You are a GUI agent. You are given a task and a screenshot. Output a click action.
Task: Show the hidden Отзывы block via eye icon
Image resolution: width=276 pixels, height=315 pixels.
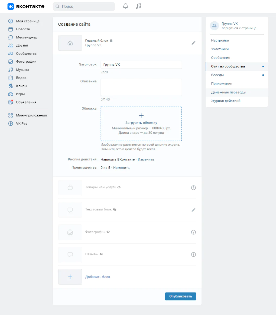pyautogui.click(x=102, y=254)
